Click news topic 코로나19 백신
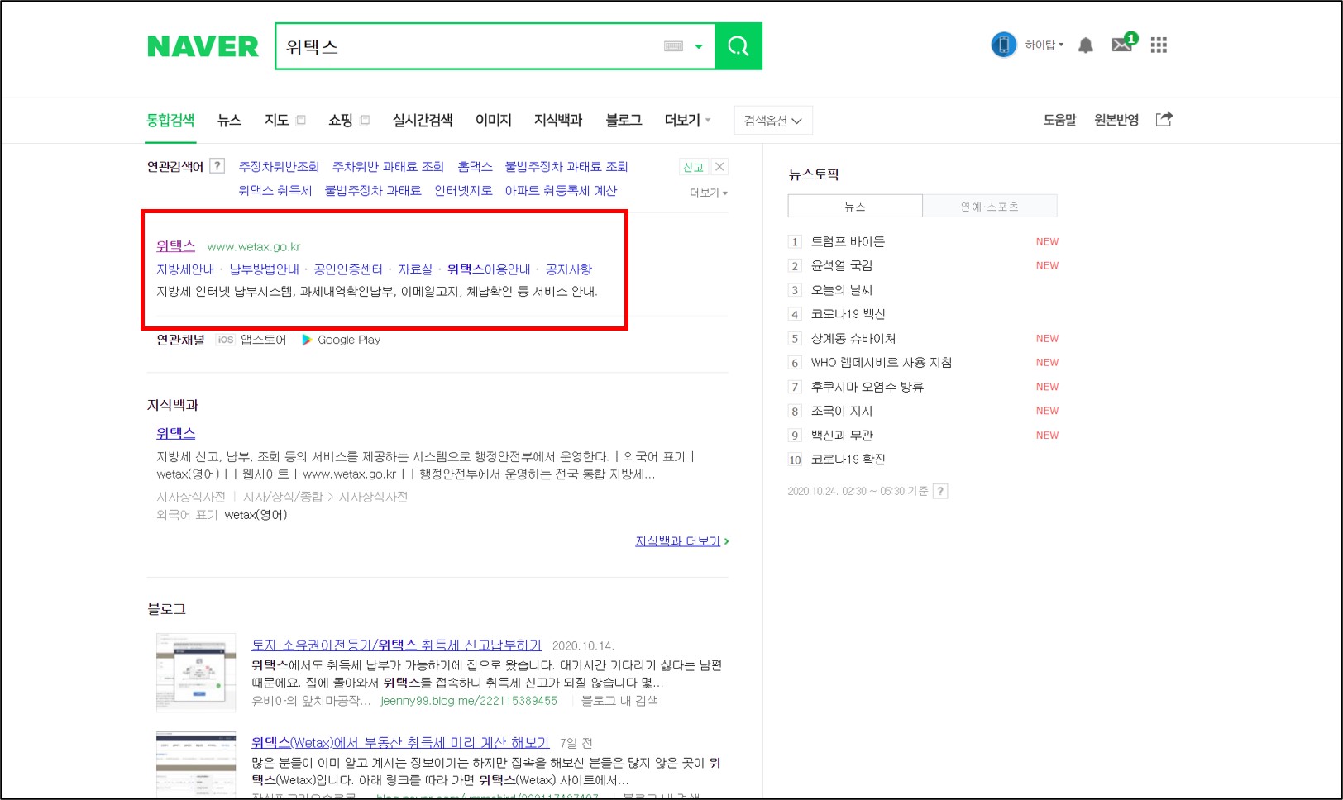This screenshot has height=800, width=1343. point(848,314)
